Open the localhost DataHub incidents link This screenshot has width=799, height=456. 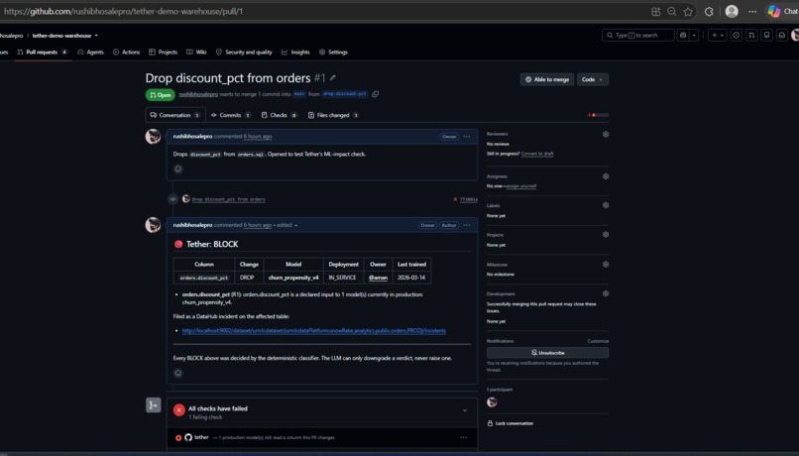pos(314,331)
